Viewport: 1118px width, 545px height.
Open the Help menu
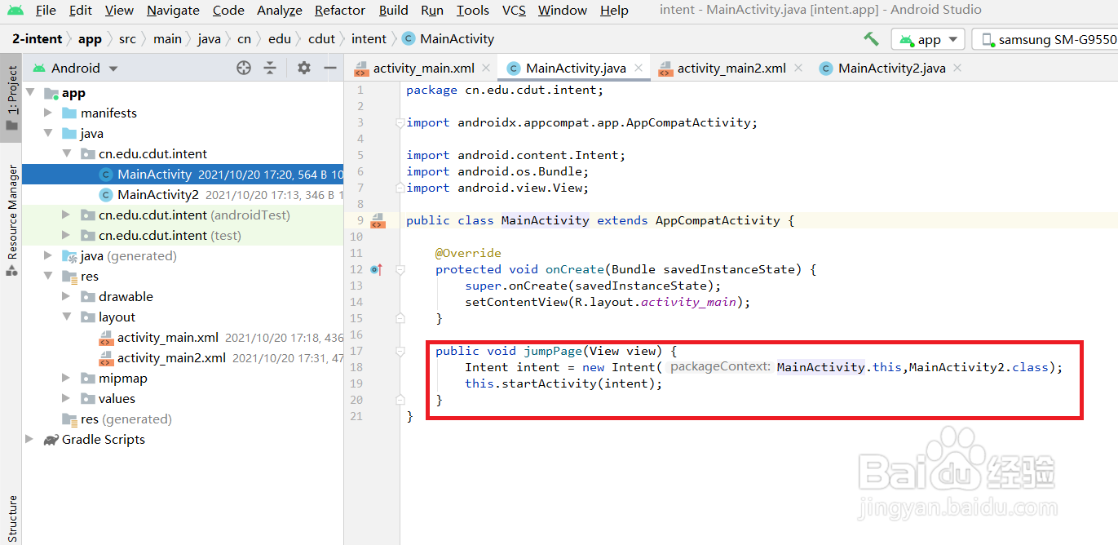614,10
